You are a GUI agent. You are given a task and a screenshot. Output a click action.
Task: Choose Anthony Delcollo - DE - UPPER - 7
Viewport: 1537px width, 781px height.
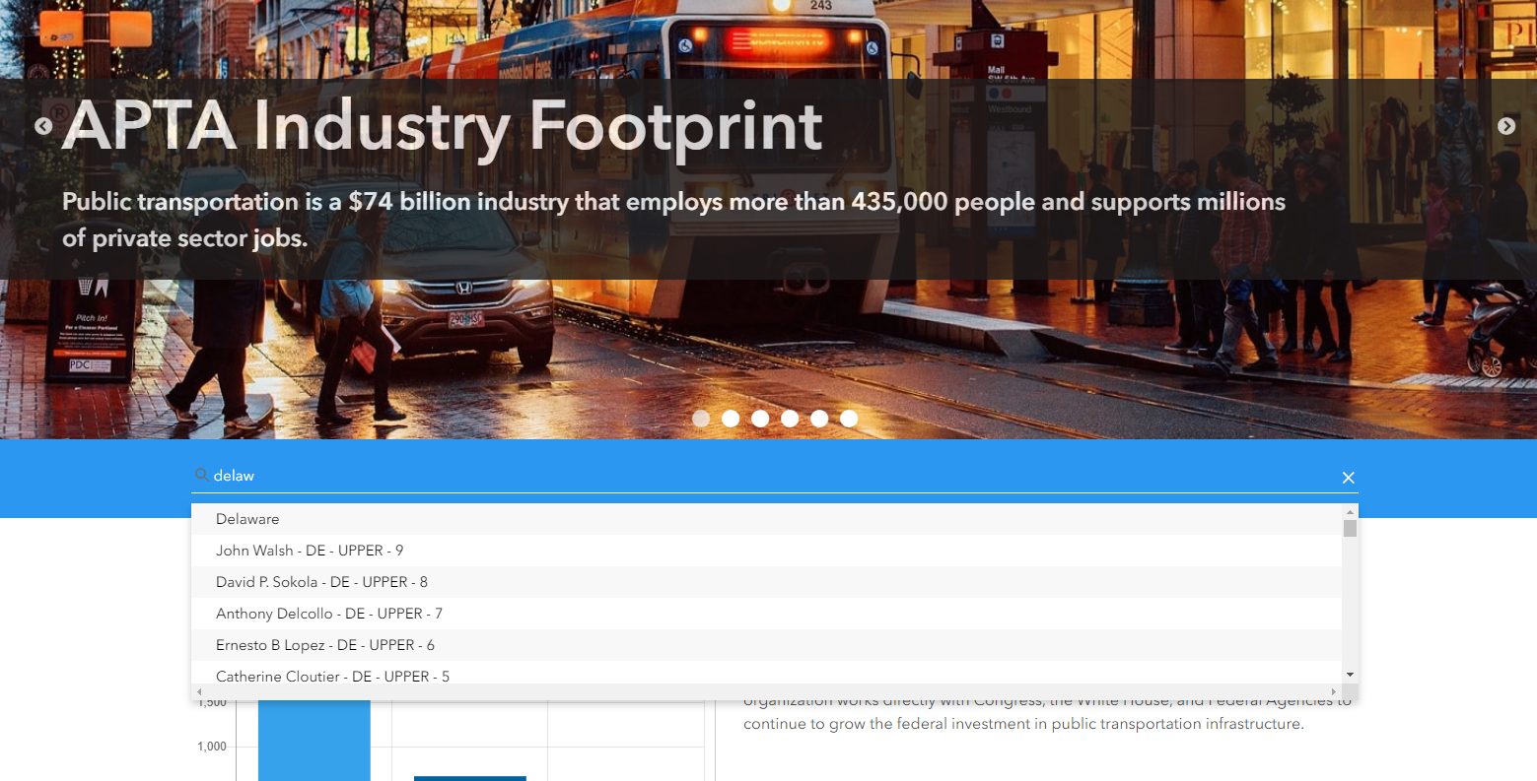click(x=766, y=614)
